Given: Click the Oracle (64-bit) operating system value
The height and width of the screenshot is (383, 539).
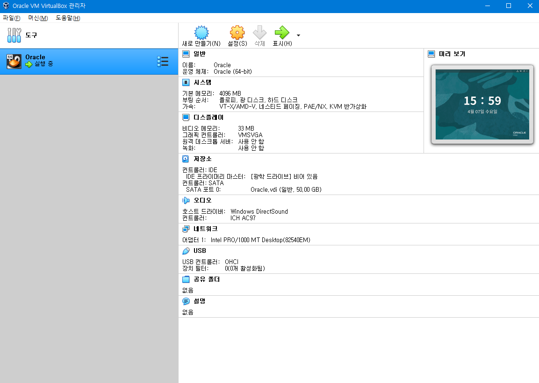Looking at the screenshot, I should tap(233, 72).
